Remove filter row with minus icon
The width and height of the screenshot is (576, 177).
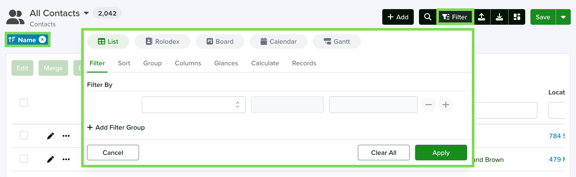[429, 105]
